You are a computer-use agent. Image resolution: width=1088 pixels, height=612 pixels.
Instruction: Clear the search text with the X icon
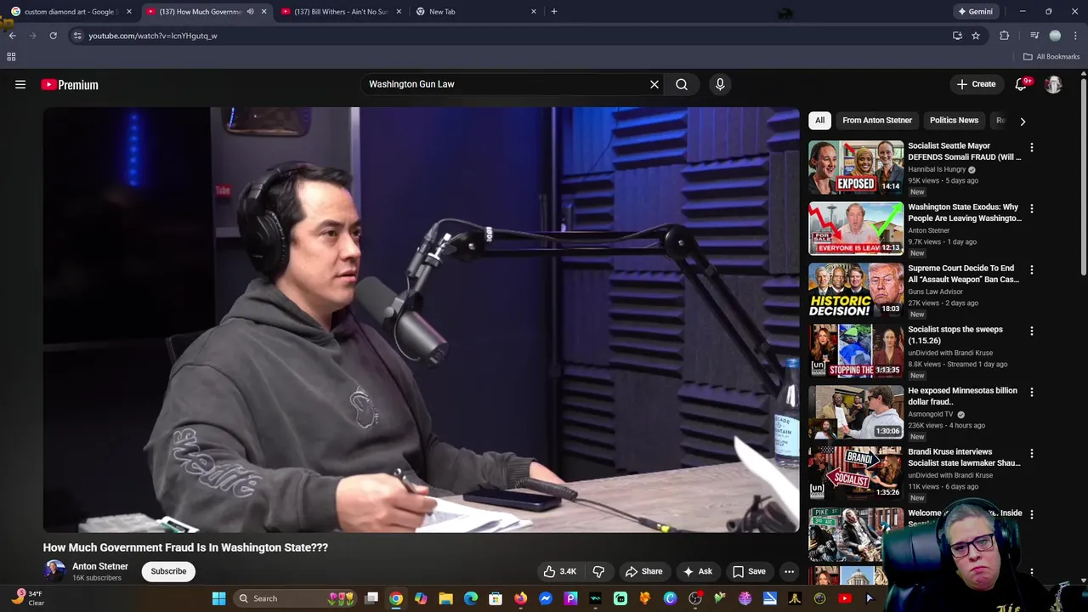[x=654, y=84]
